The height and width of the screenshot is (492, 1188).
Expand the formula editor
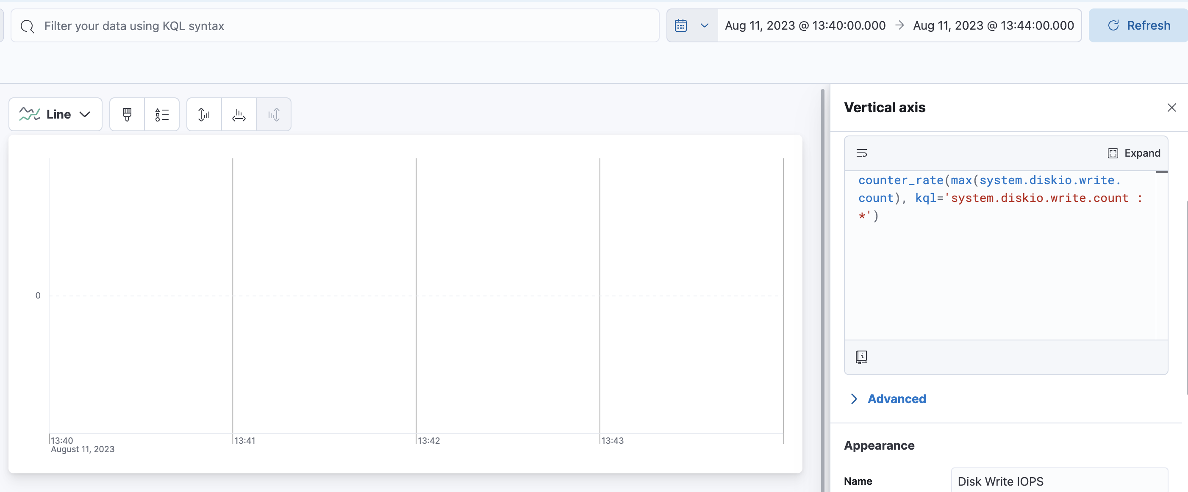point(1135,152)
